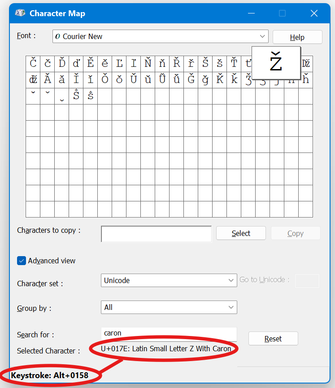Viewport: 335px width, 388px height.
Task: Click the Characters to copy text field
Action: point(156,234)
